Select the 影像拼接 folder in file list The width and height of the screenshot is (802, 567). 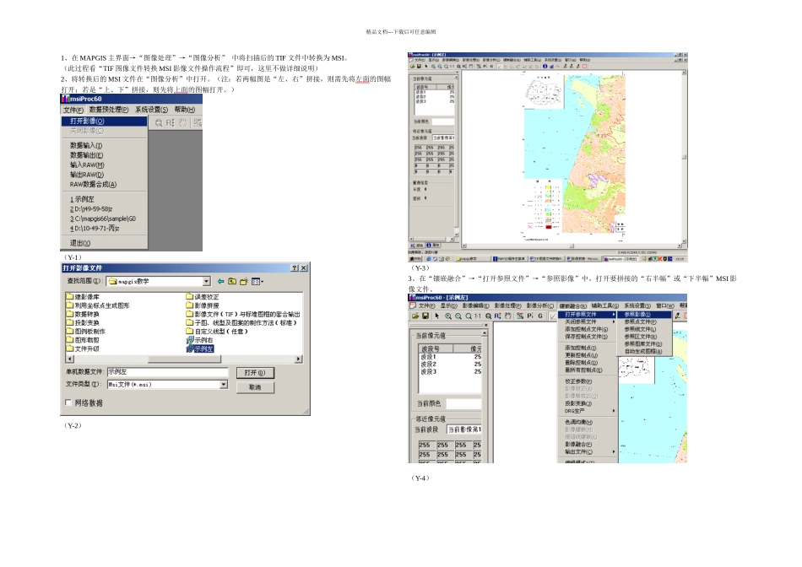pyautogui.click(x=206, y=305)
